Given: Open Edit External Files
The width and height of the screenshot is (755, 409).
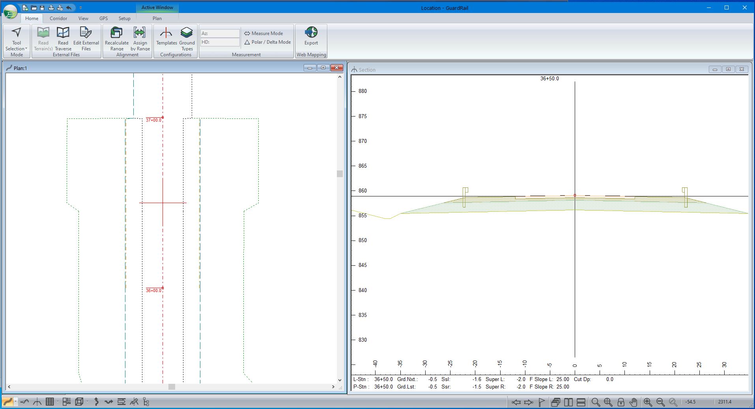Looking at the screenshot, I should tap(86, 39).
